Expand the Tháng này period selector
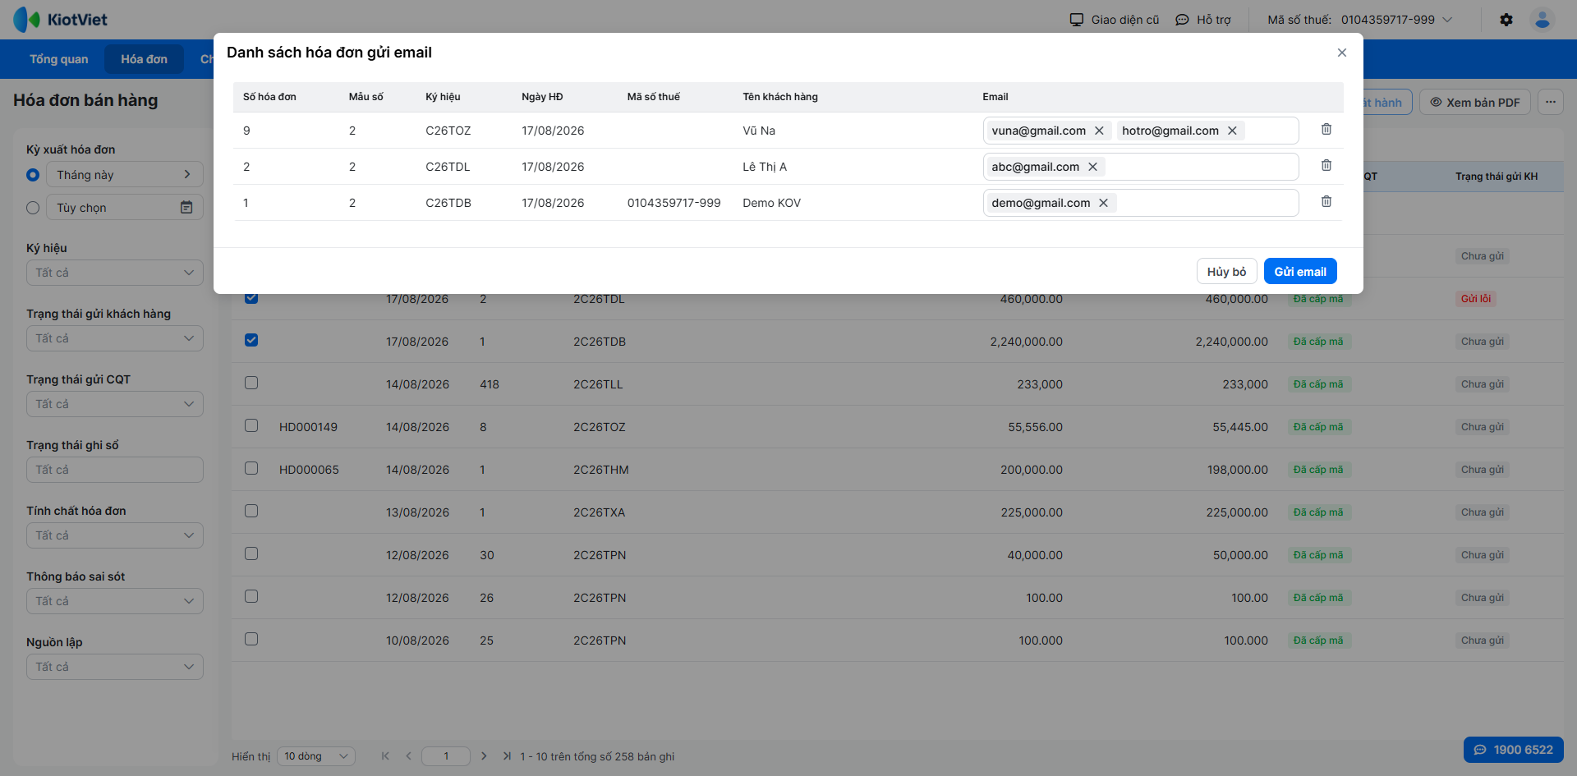This screenshot has height=776, width=1577. click(125, 174)
